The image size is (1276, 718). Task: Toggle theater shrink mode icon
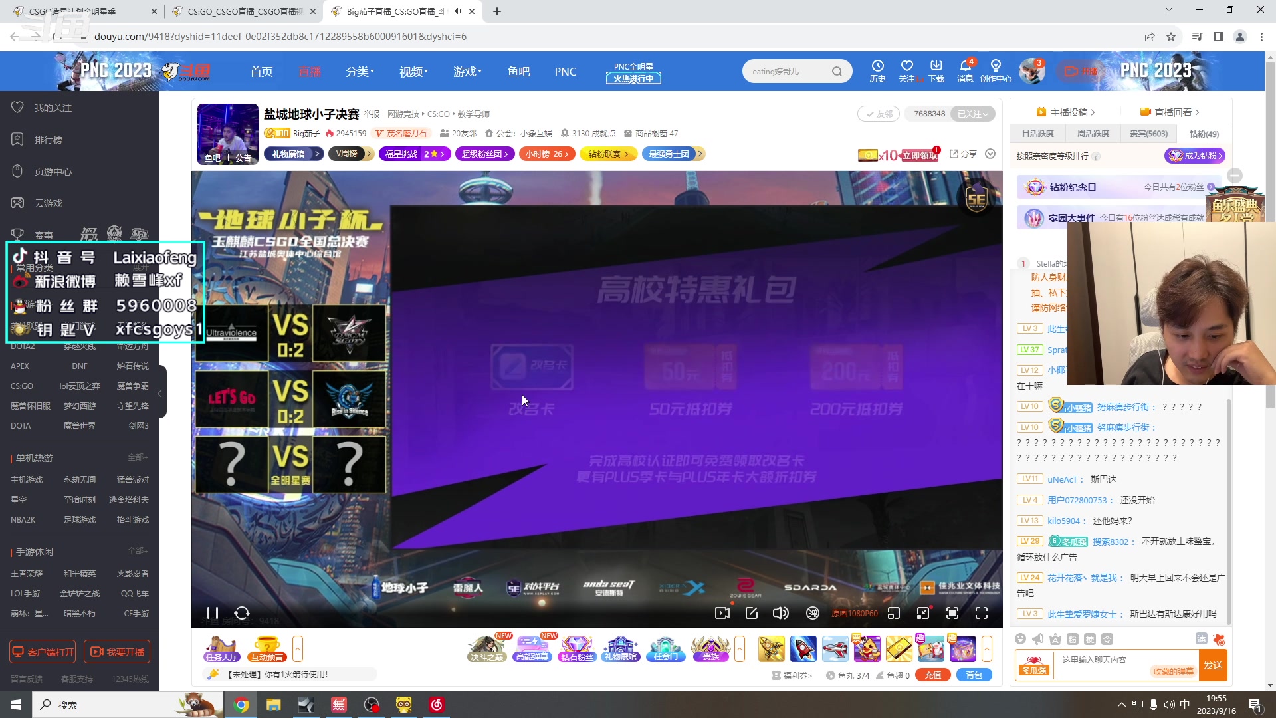pos(923,613)
